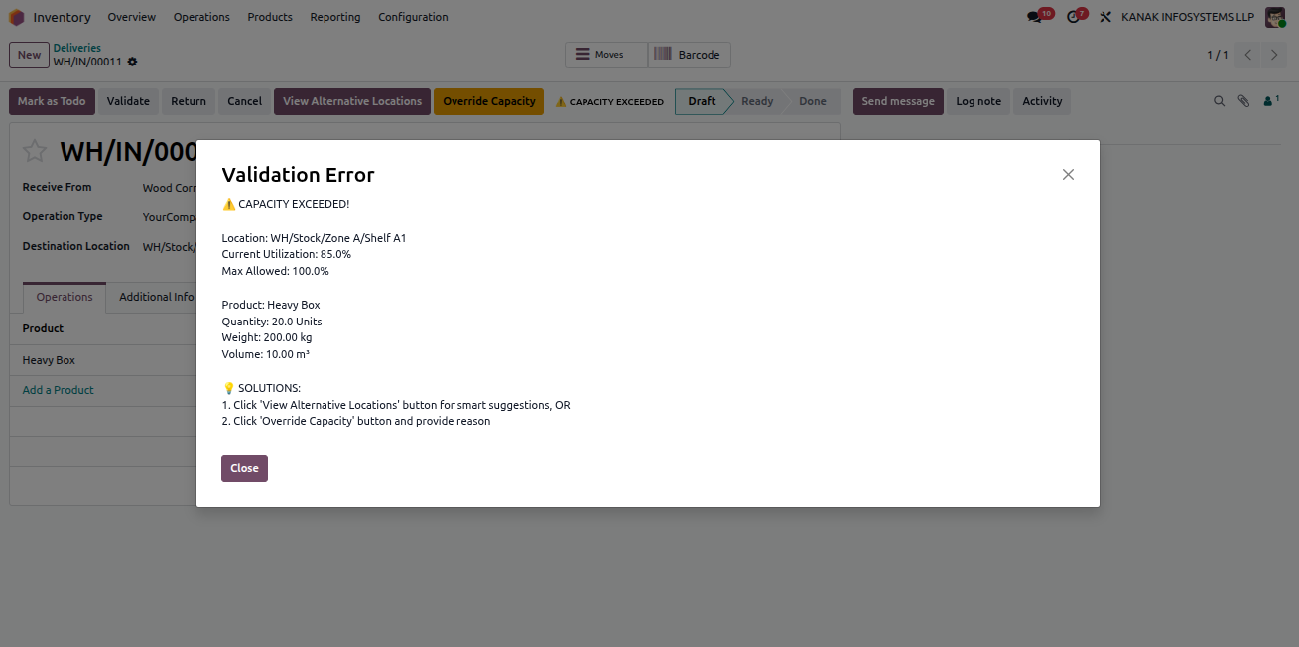1299x647 pixels.
Task: Click the 'Current Utilization: 85.0%' text
Action: (287, 255)
